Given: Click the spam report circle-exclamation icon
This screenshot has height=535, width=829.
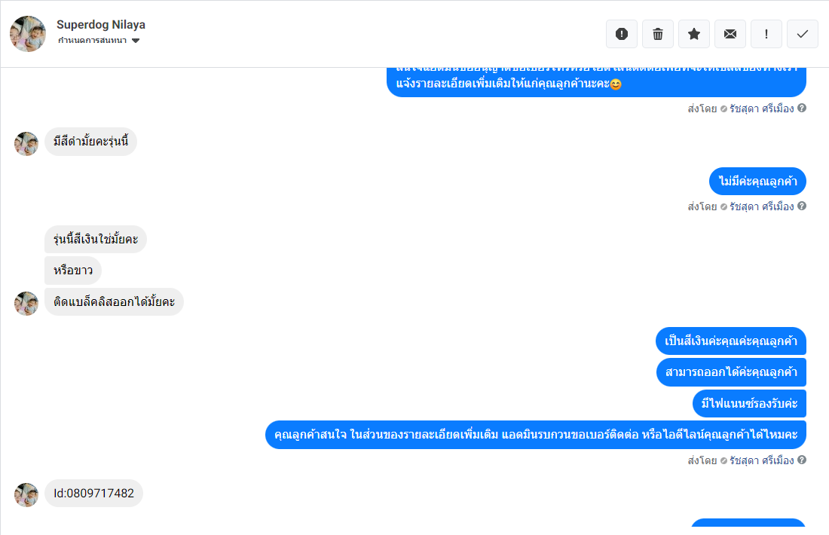Looking at the screenshot, I should pyautogui.click(x=622, y=35).
